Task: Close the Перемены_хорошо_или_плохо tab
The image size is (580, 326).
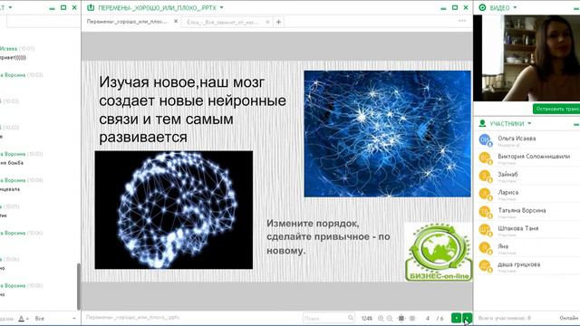Action: (x=176, y=22)
